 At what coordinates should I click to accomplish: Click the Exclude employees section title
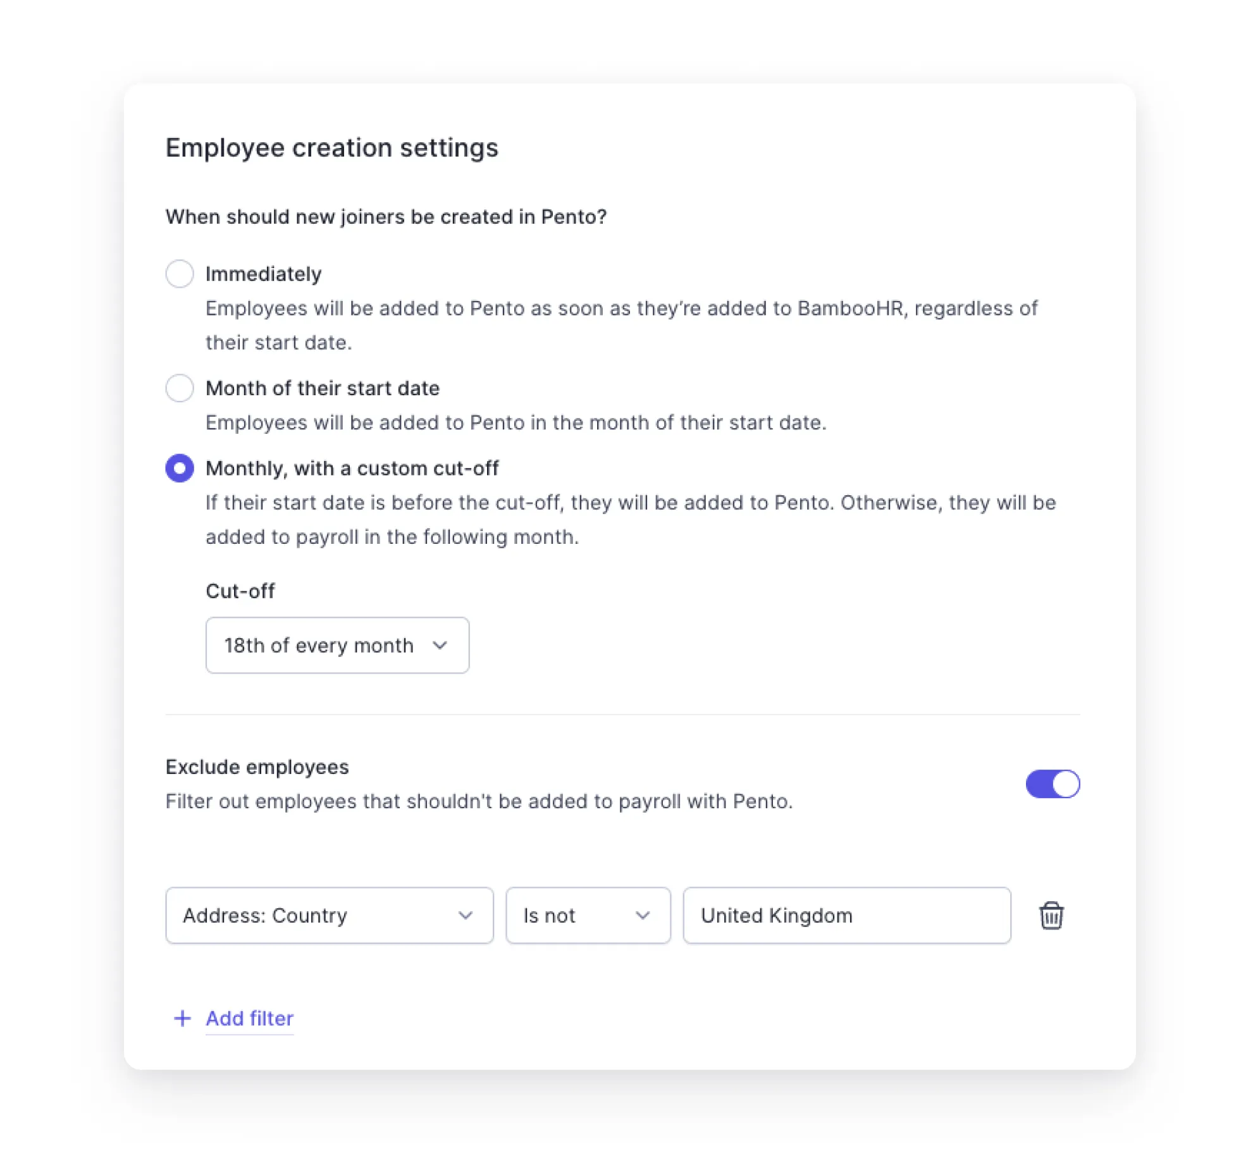(257, 766)
